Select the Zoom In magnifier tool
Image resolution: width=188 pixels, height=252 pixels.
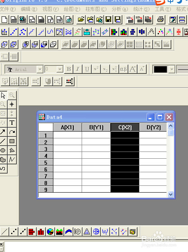pyautogui.click(x=12, y=95)
